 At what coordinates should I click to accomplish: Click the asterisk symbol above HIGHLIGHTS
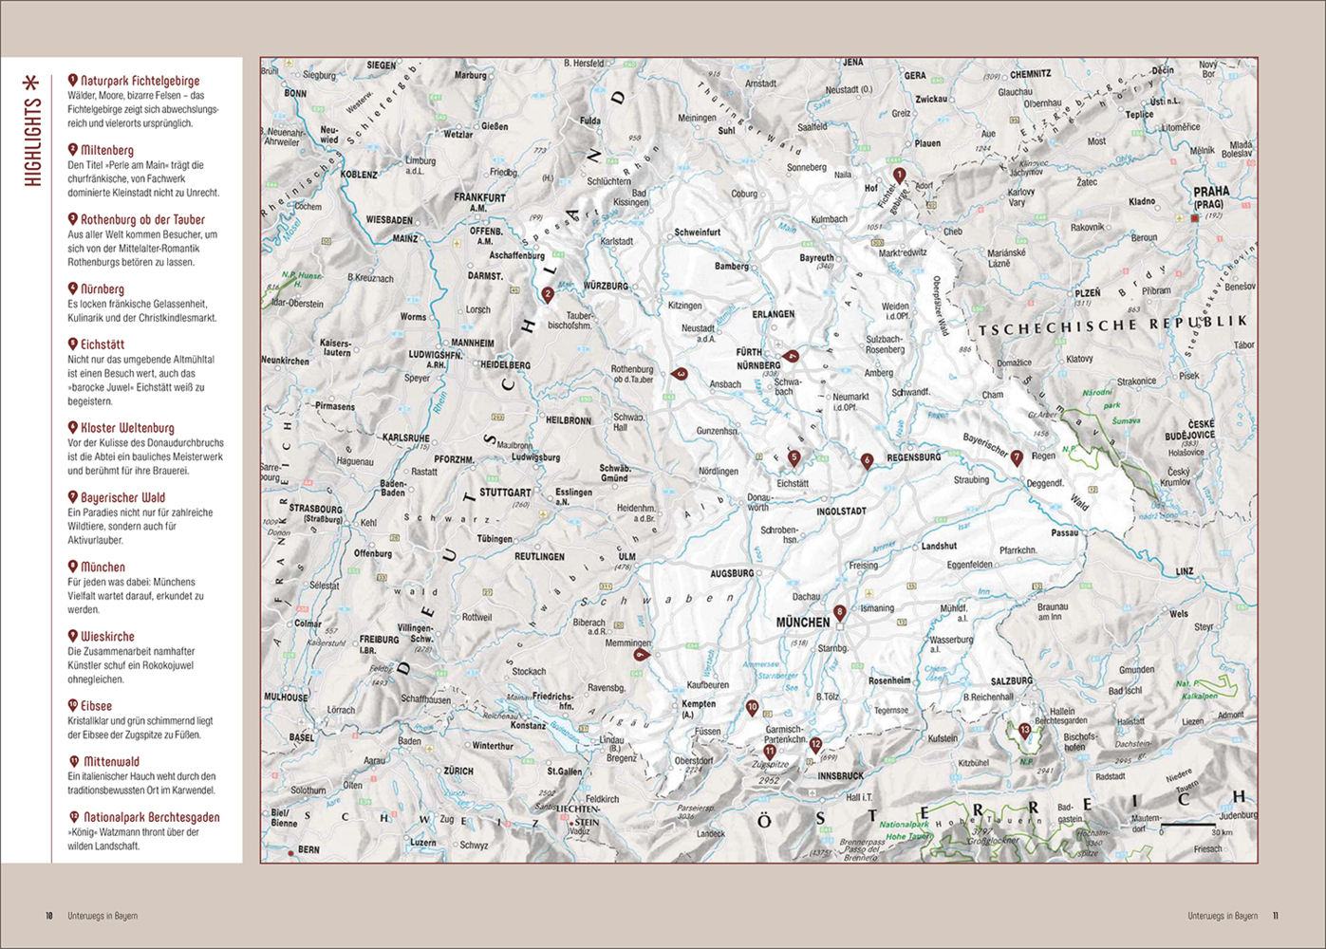32,84
